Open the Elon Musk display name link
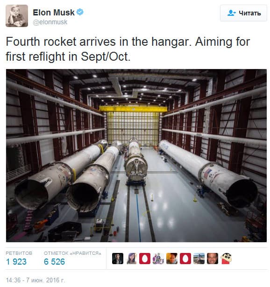 (x=54, y=13)
